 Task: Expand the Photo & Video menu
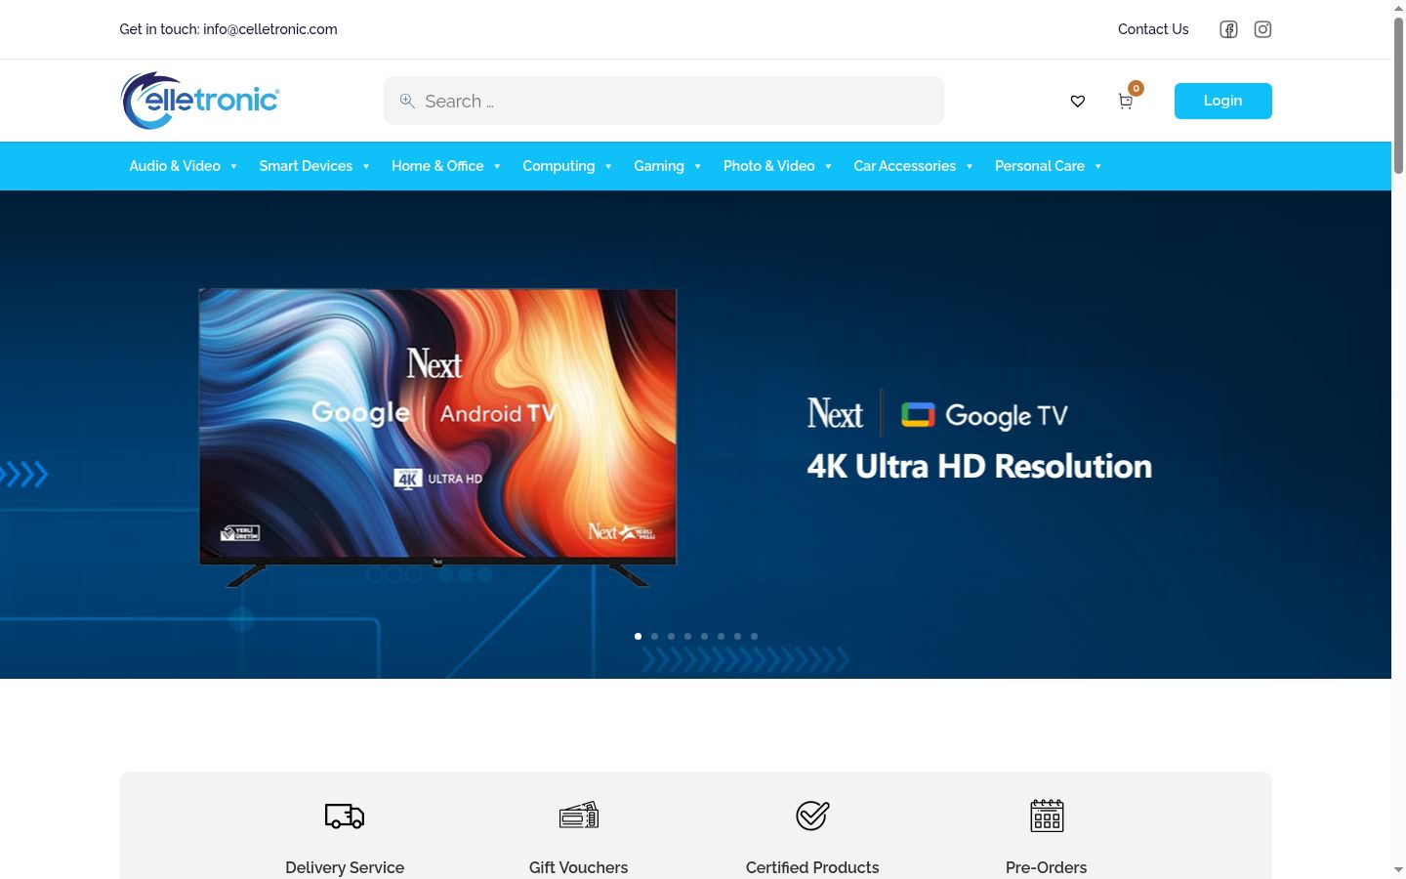[777, 166]
